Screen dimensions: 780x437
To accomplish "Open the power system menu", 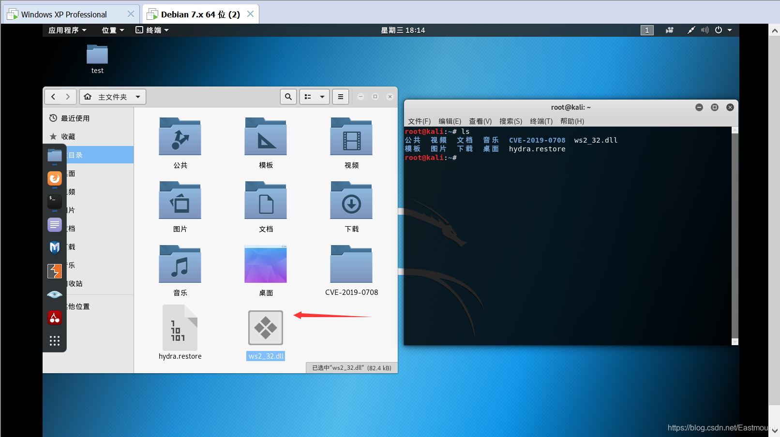I will coord(723,30).
